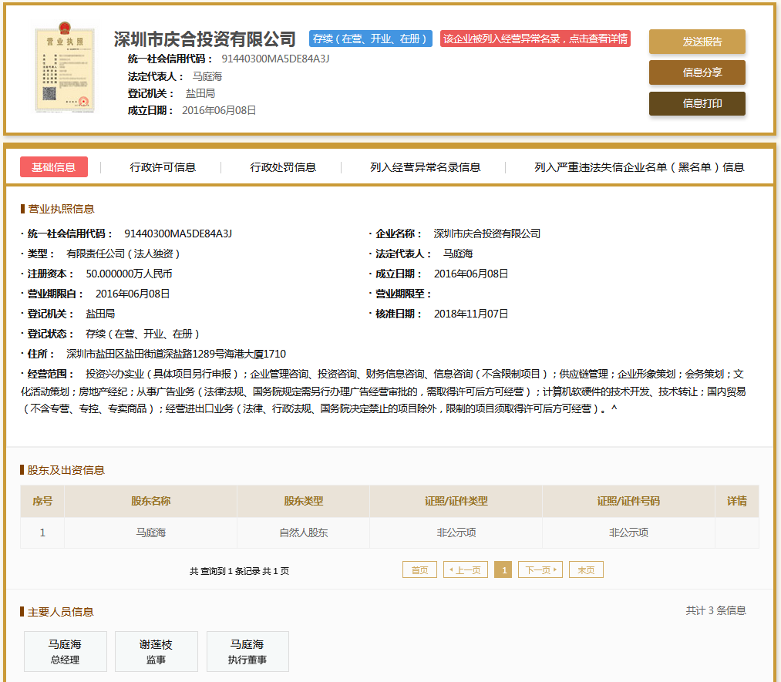Select the 基础信息 tab
The height and width of the screenshot is (682, 781).
click(x=54, y=167)
